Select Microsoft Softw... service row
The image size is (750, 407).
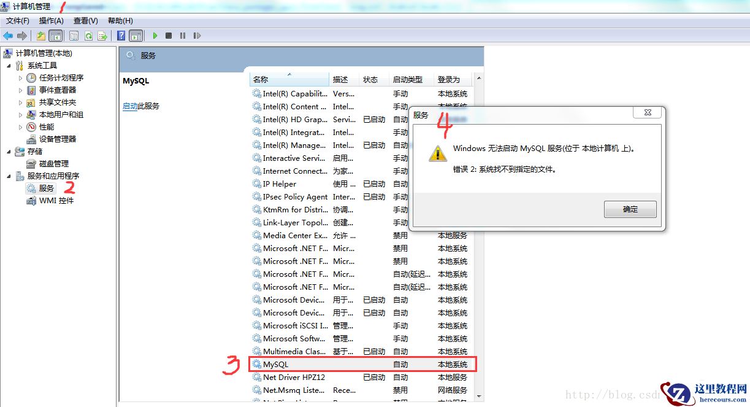pyautogui.click(x=362, y=339)
